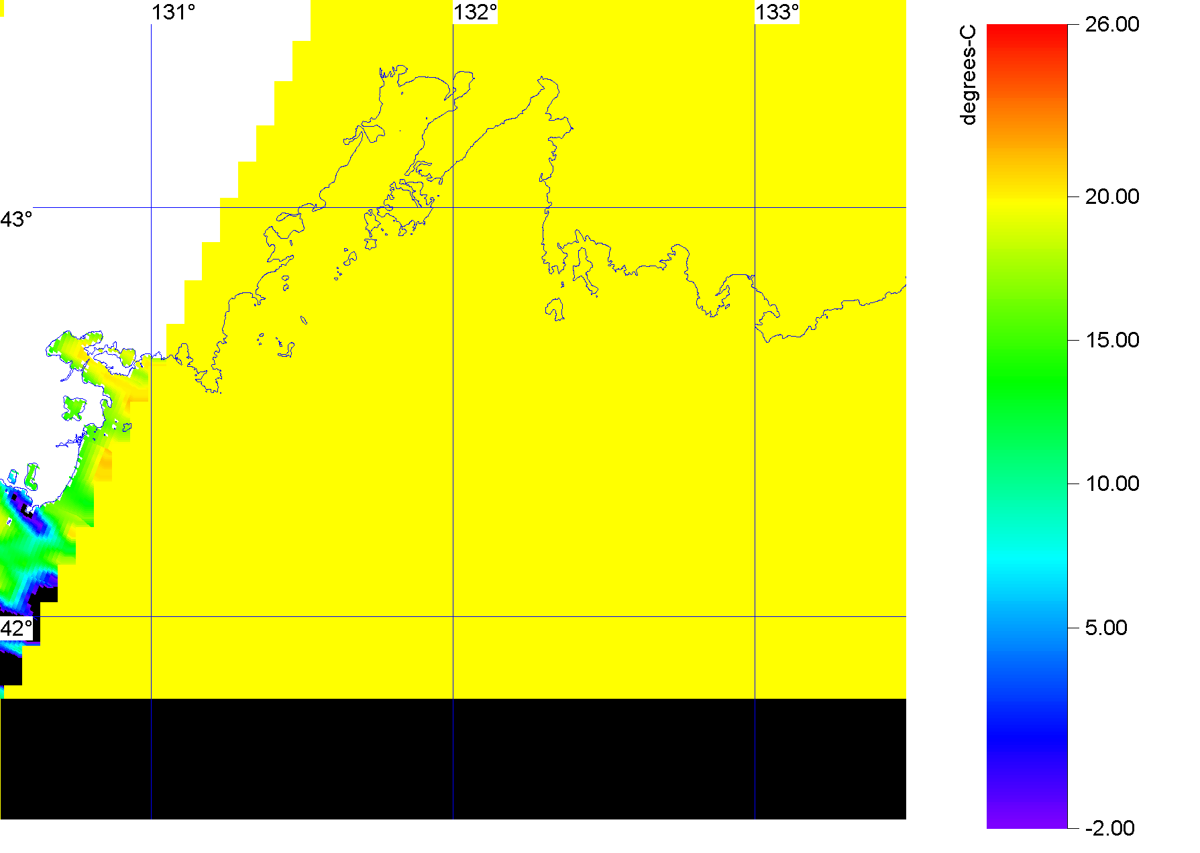
Task: Click the 15.00 colorbar value
Action: click(x=1112, y=340)
